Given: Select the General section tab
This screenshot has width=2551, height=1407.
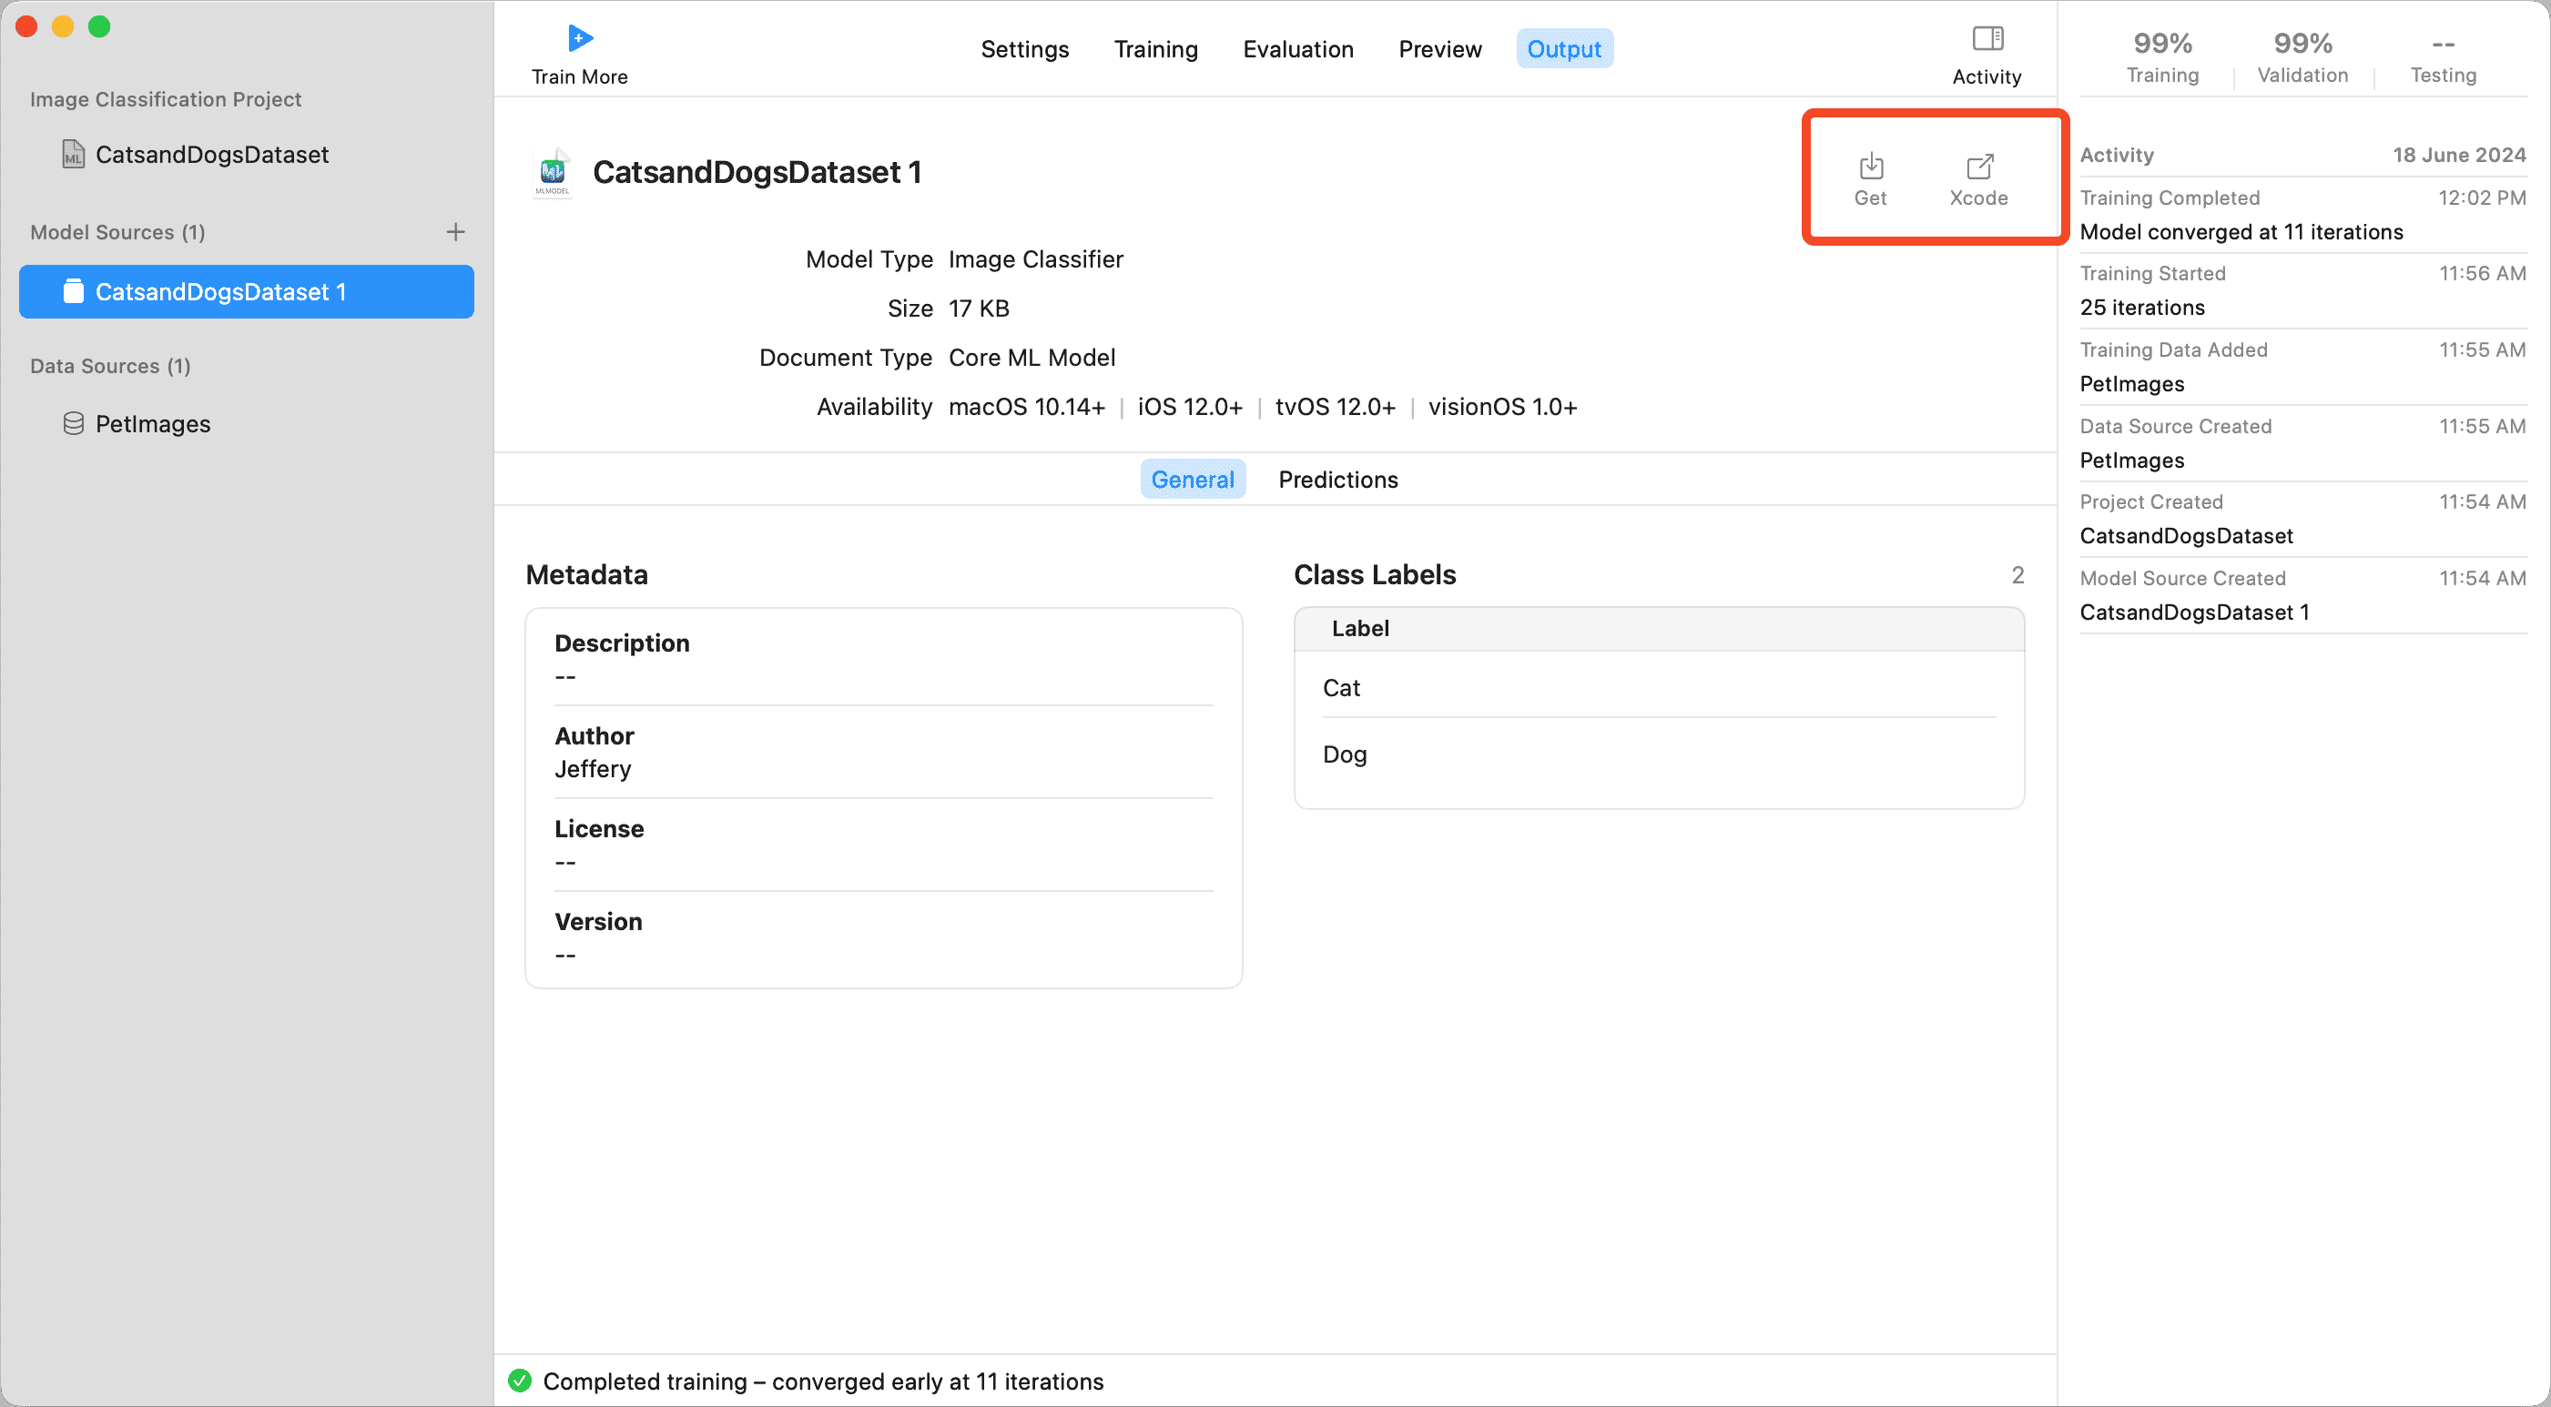Looking at the screenshot, I should [1192, 481].
